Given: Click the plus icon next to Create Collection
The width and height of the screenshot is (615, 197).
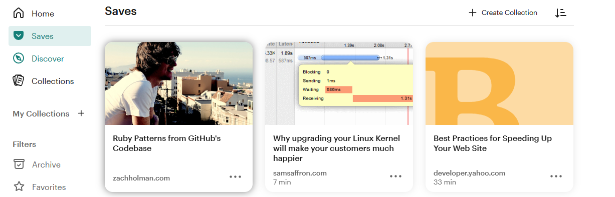Looking at the screenshot, I should pos(472,13).
